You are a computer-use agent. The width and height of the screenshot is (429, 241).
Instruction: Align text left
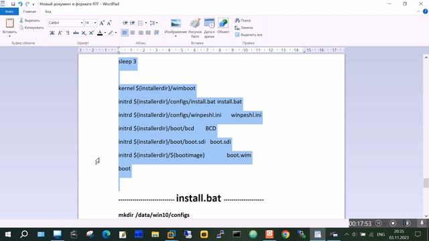[125, 33]
